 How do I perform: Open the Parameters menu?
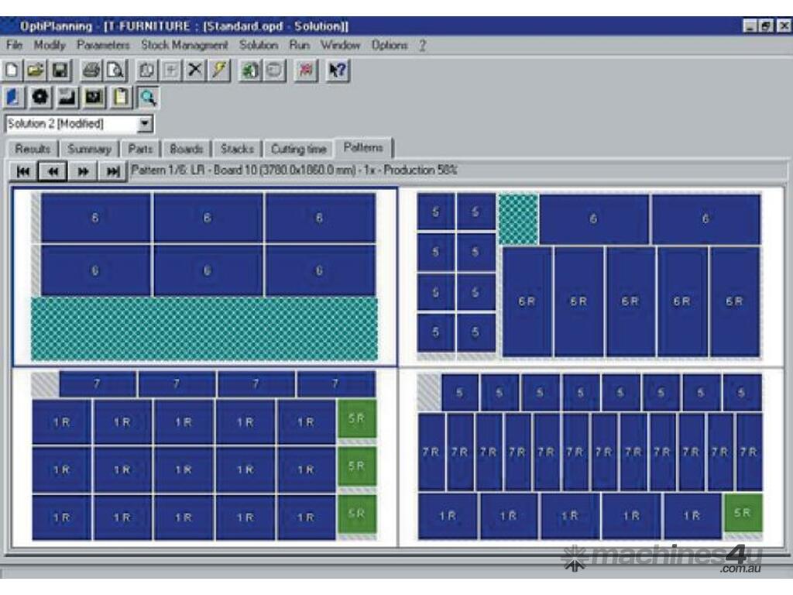pyautogui.click(x=103, y=45)
